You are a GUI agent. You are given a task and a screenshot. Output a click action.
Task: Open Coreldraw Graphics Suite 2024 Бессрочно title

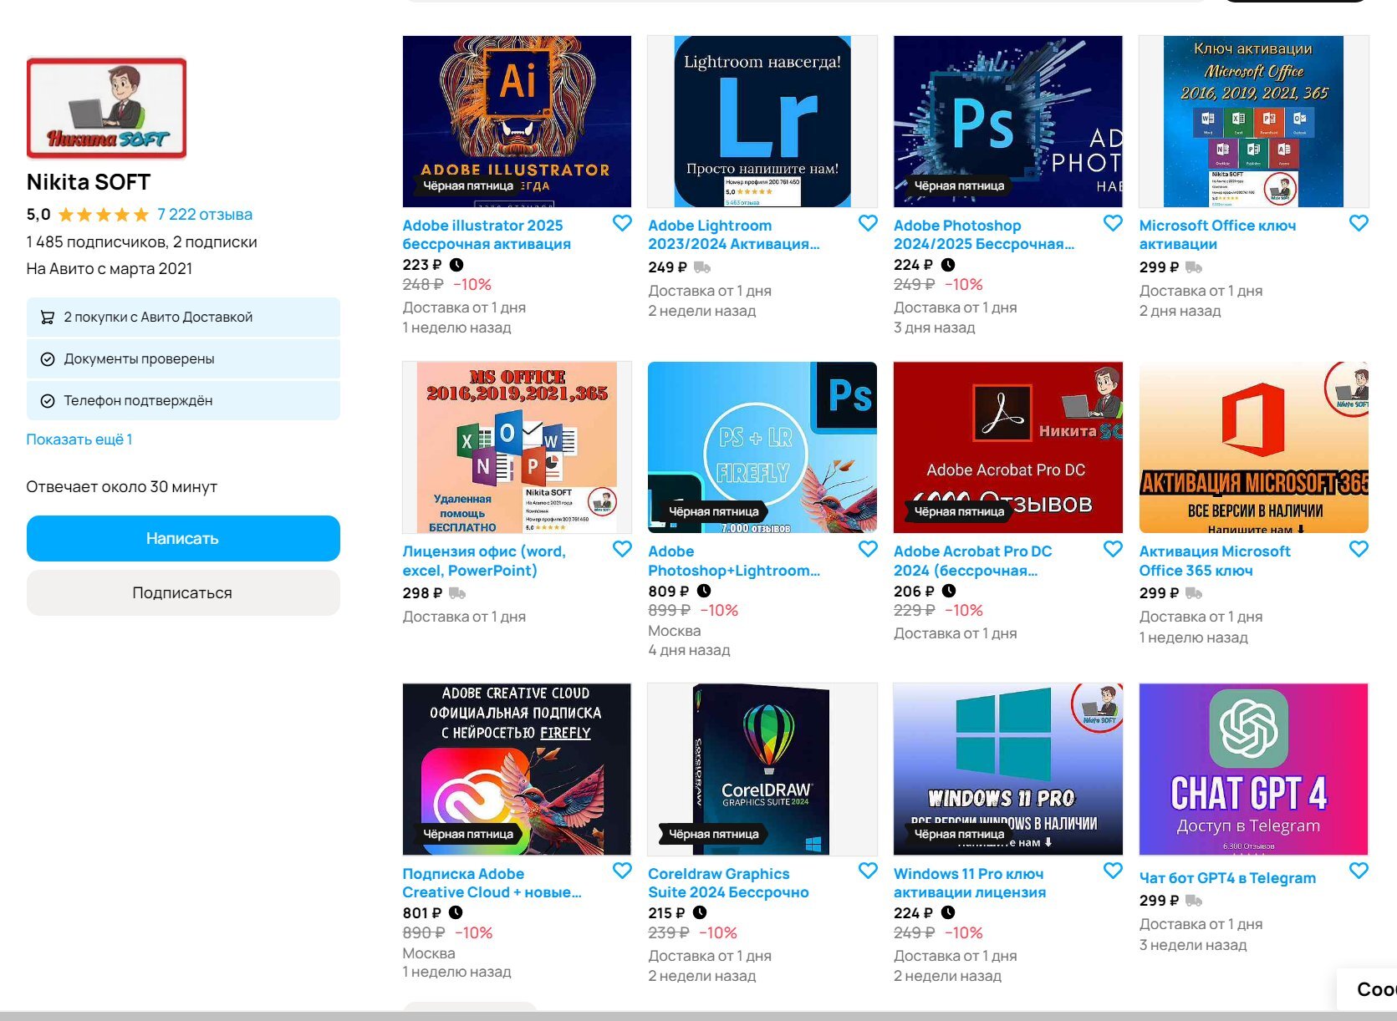click(728, 883)
